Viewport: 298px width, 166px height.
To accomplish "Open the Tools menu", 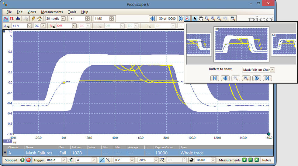I will click(72, 12).
